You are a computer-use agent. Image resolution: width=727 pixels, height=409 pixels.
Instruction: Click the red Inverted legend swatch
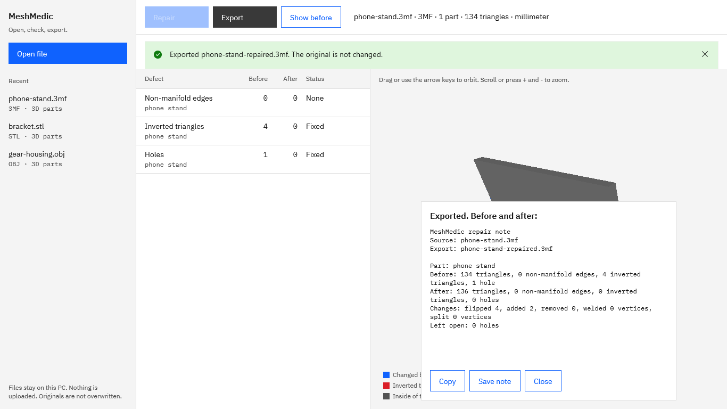[x=386, y=386]
